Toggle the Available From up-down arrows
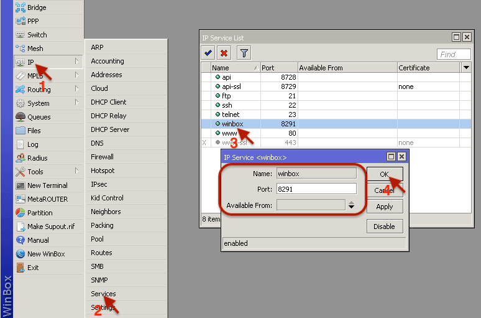 pos(352,205)
